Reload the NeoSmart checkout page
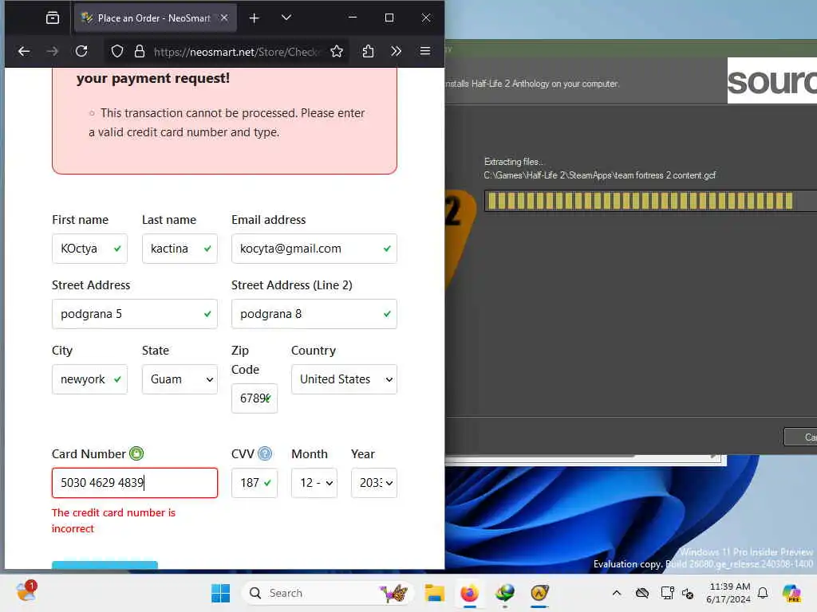Screen dimensions: 817x612 point(81,51)
